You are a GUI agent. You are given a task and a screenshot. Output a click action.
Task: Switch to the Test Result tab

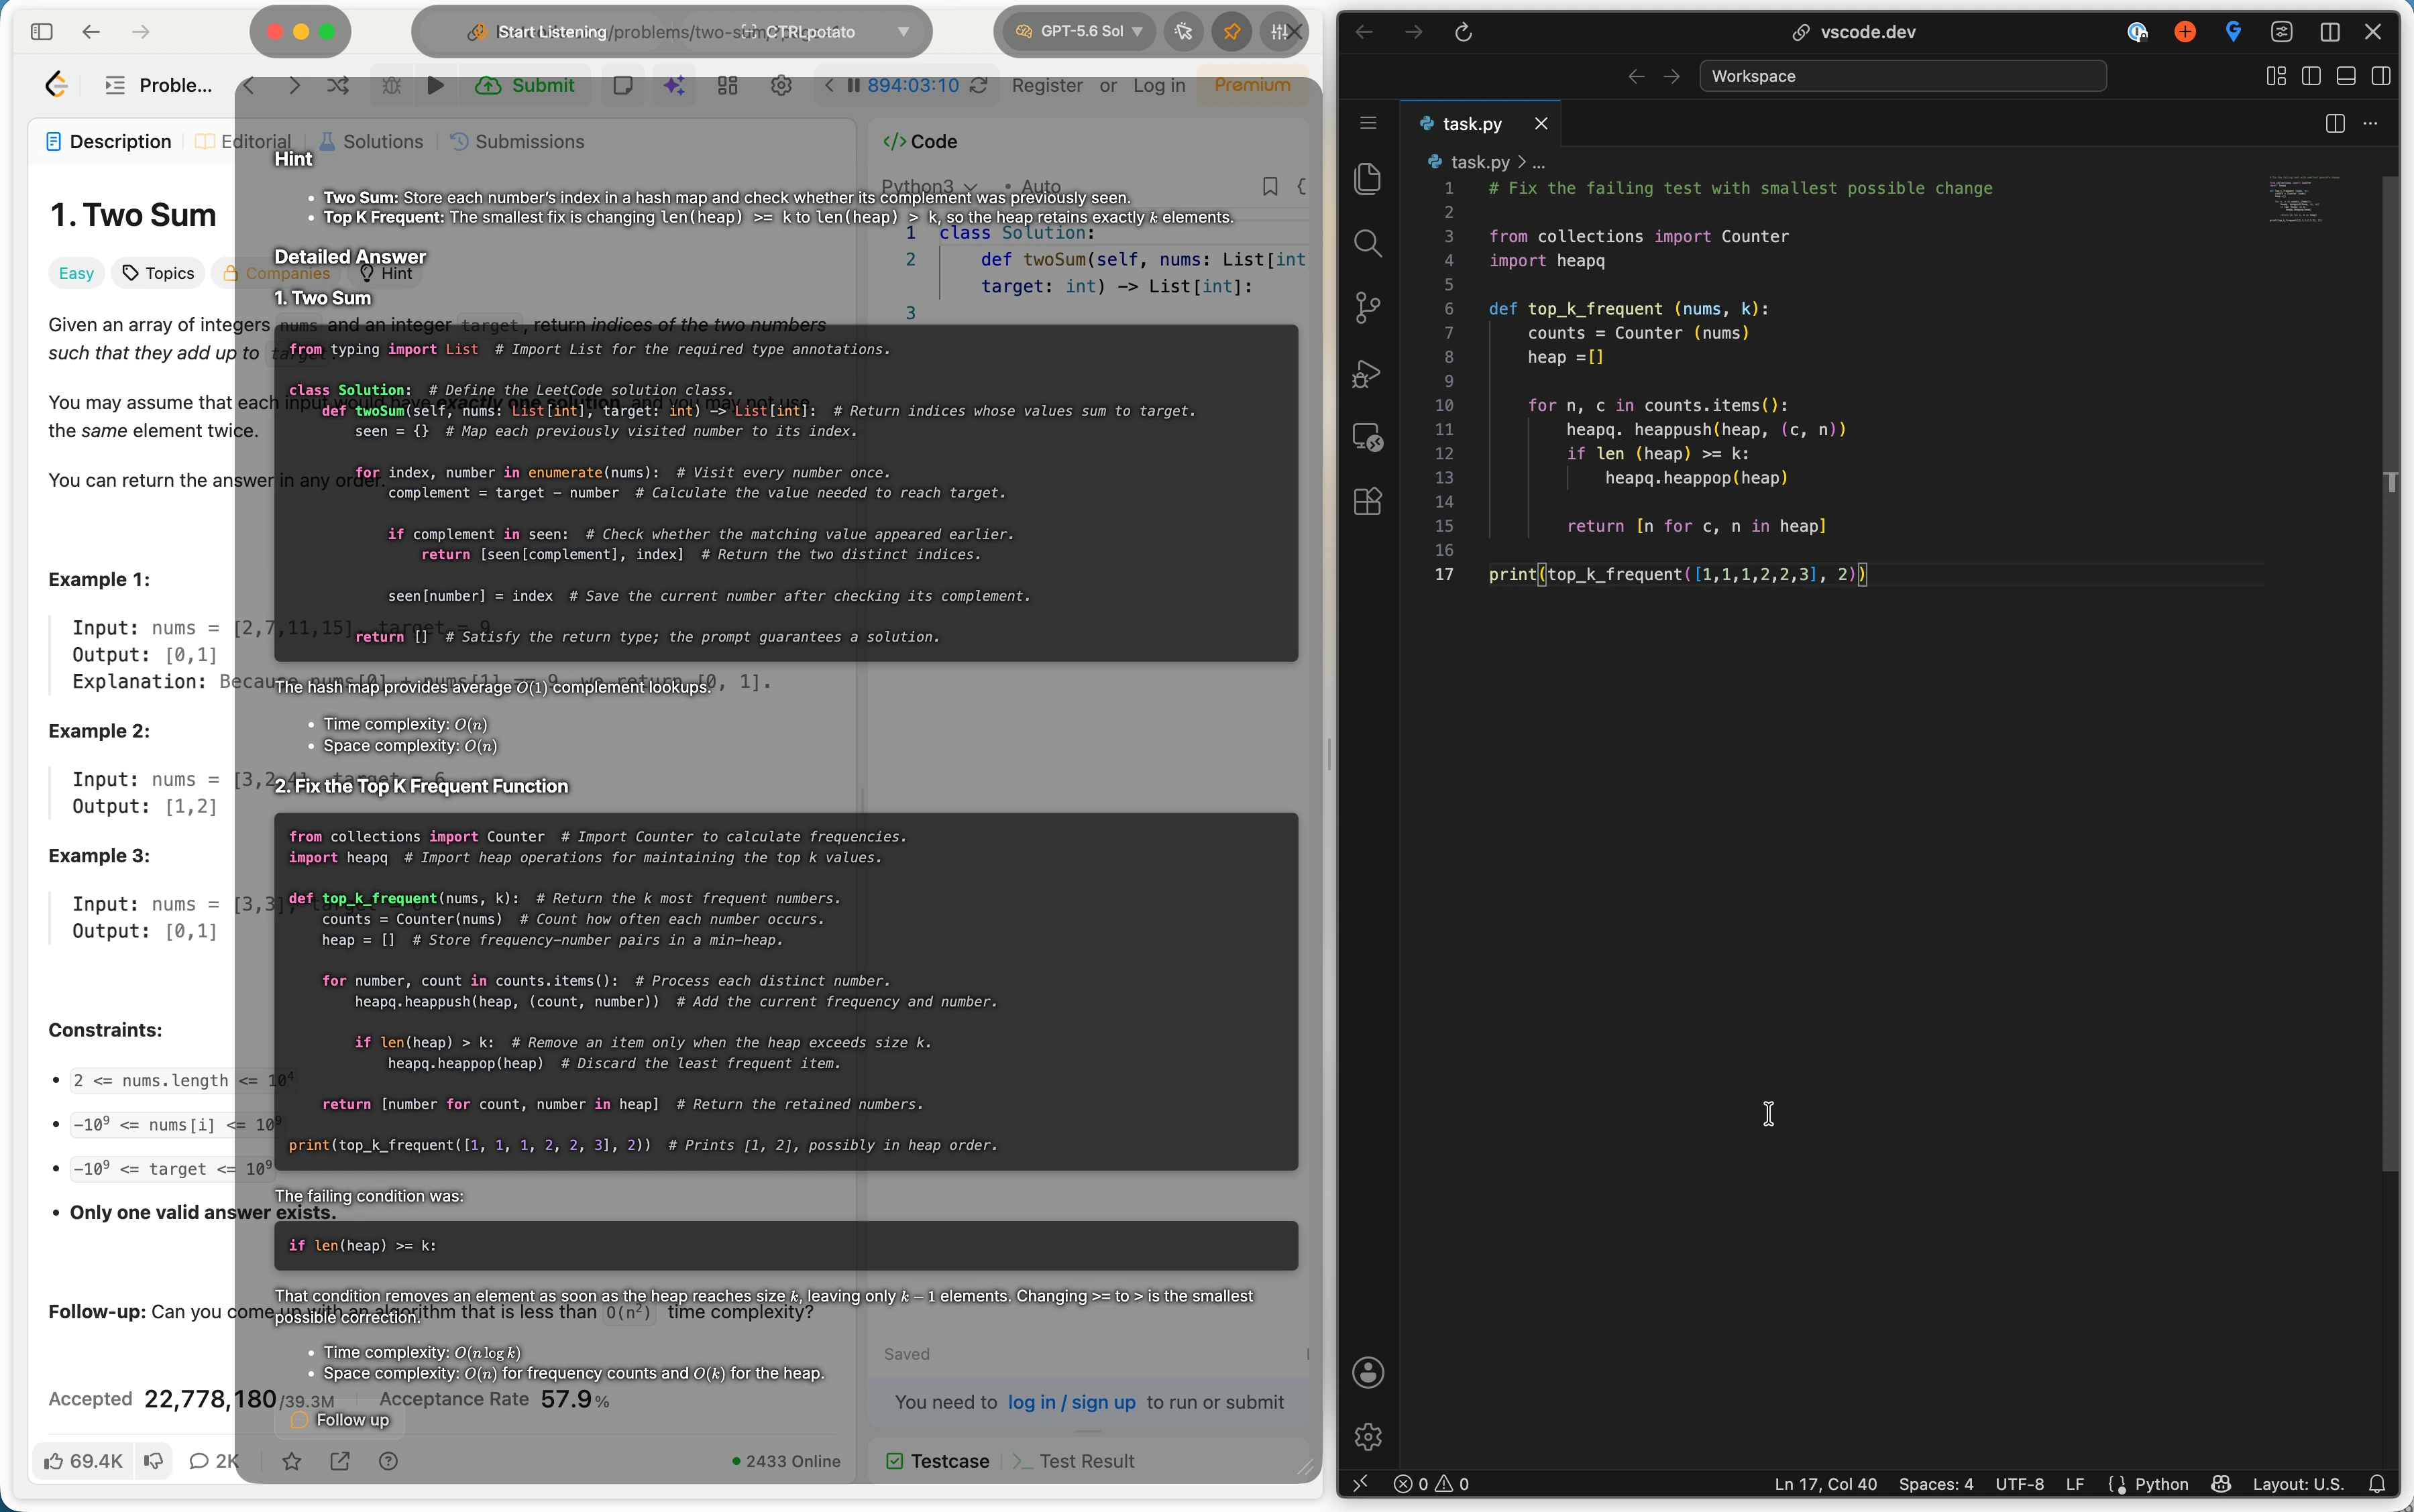[1073, 1461]
